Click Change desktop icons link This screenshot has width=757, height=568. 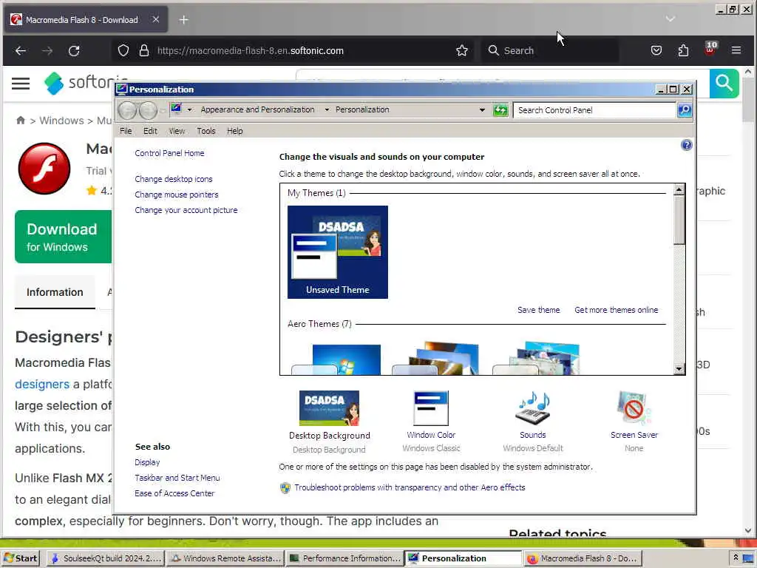pyautogui.click(x=173, y=179)
